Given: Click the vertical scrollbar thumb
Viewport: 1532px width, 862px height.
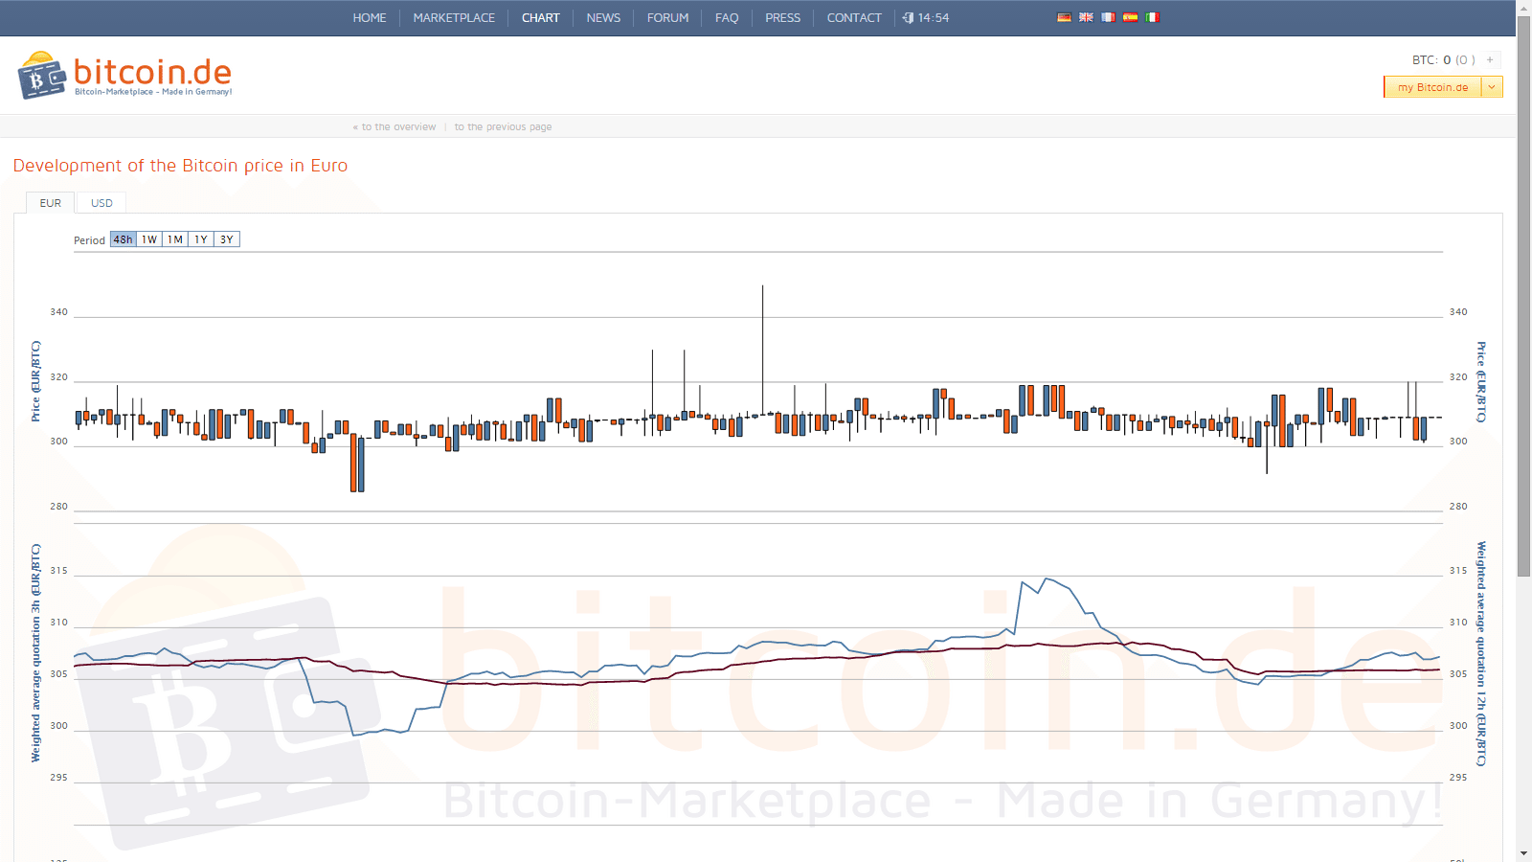Looking at the screenshot, I should click(1523, 296).
